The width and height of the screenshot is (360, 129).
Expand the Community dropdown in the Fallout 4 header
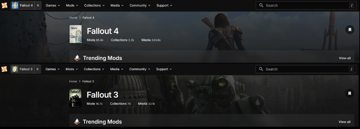tap(140, 5)
